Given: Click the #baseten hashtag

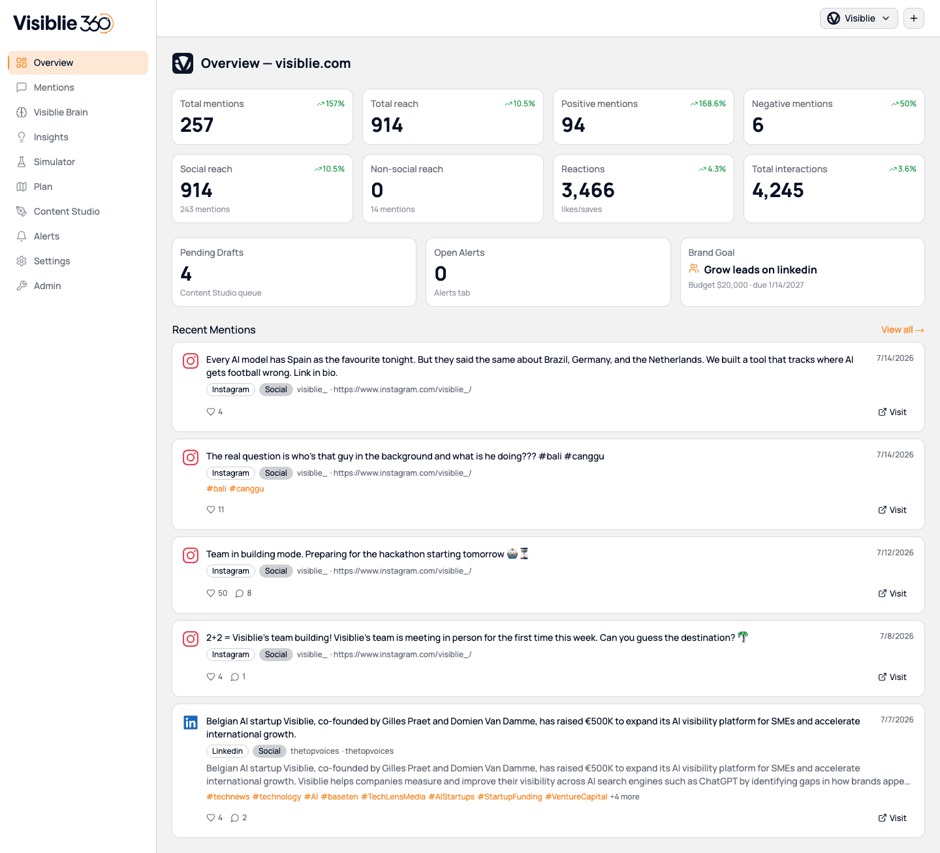Looking at the screenshot, I should (339, 797).
